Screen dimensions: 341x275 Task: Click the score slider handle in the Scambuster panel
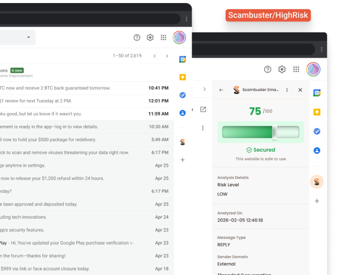pyautogui.click(x=275, y=132)
